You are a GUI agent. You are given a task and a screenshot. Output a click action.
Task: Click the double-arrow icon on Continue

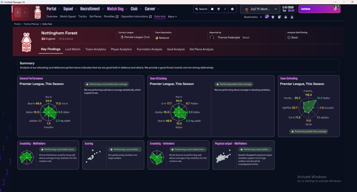click(335, 9)
